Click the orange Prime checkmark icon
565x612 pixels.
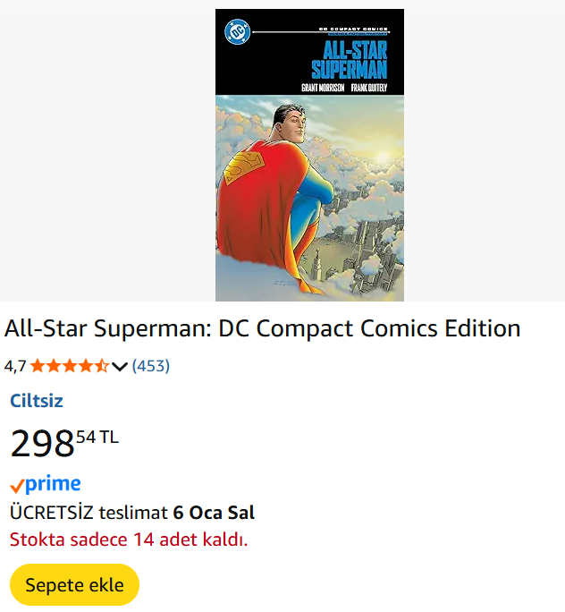(16, 486)
